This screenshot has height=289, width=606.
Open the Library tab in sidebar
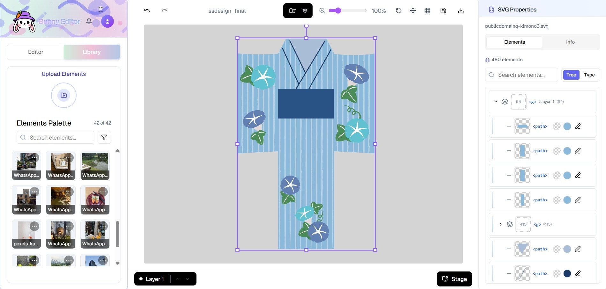[92, 52]
